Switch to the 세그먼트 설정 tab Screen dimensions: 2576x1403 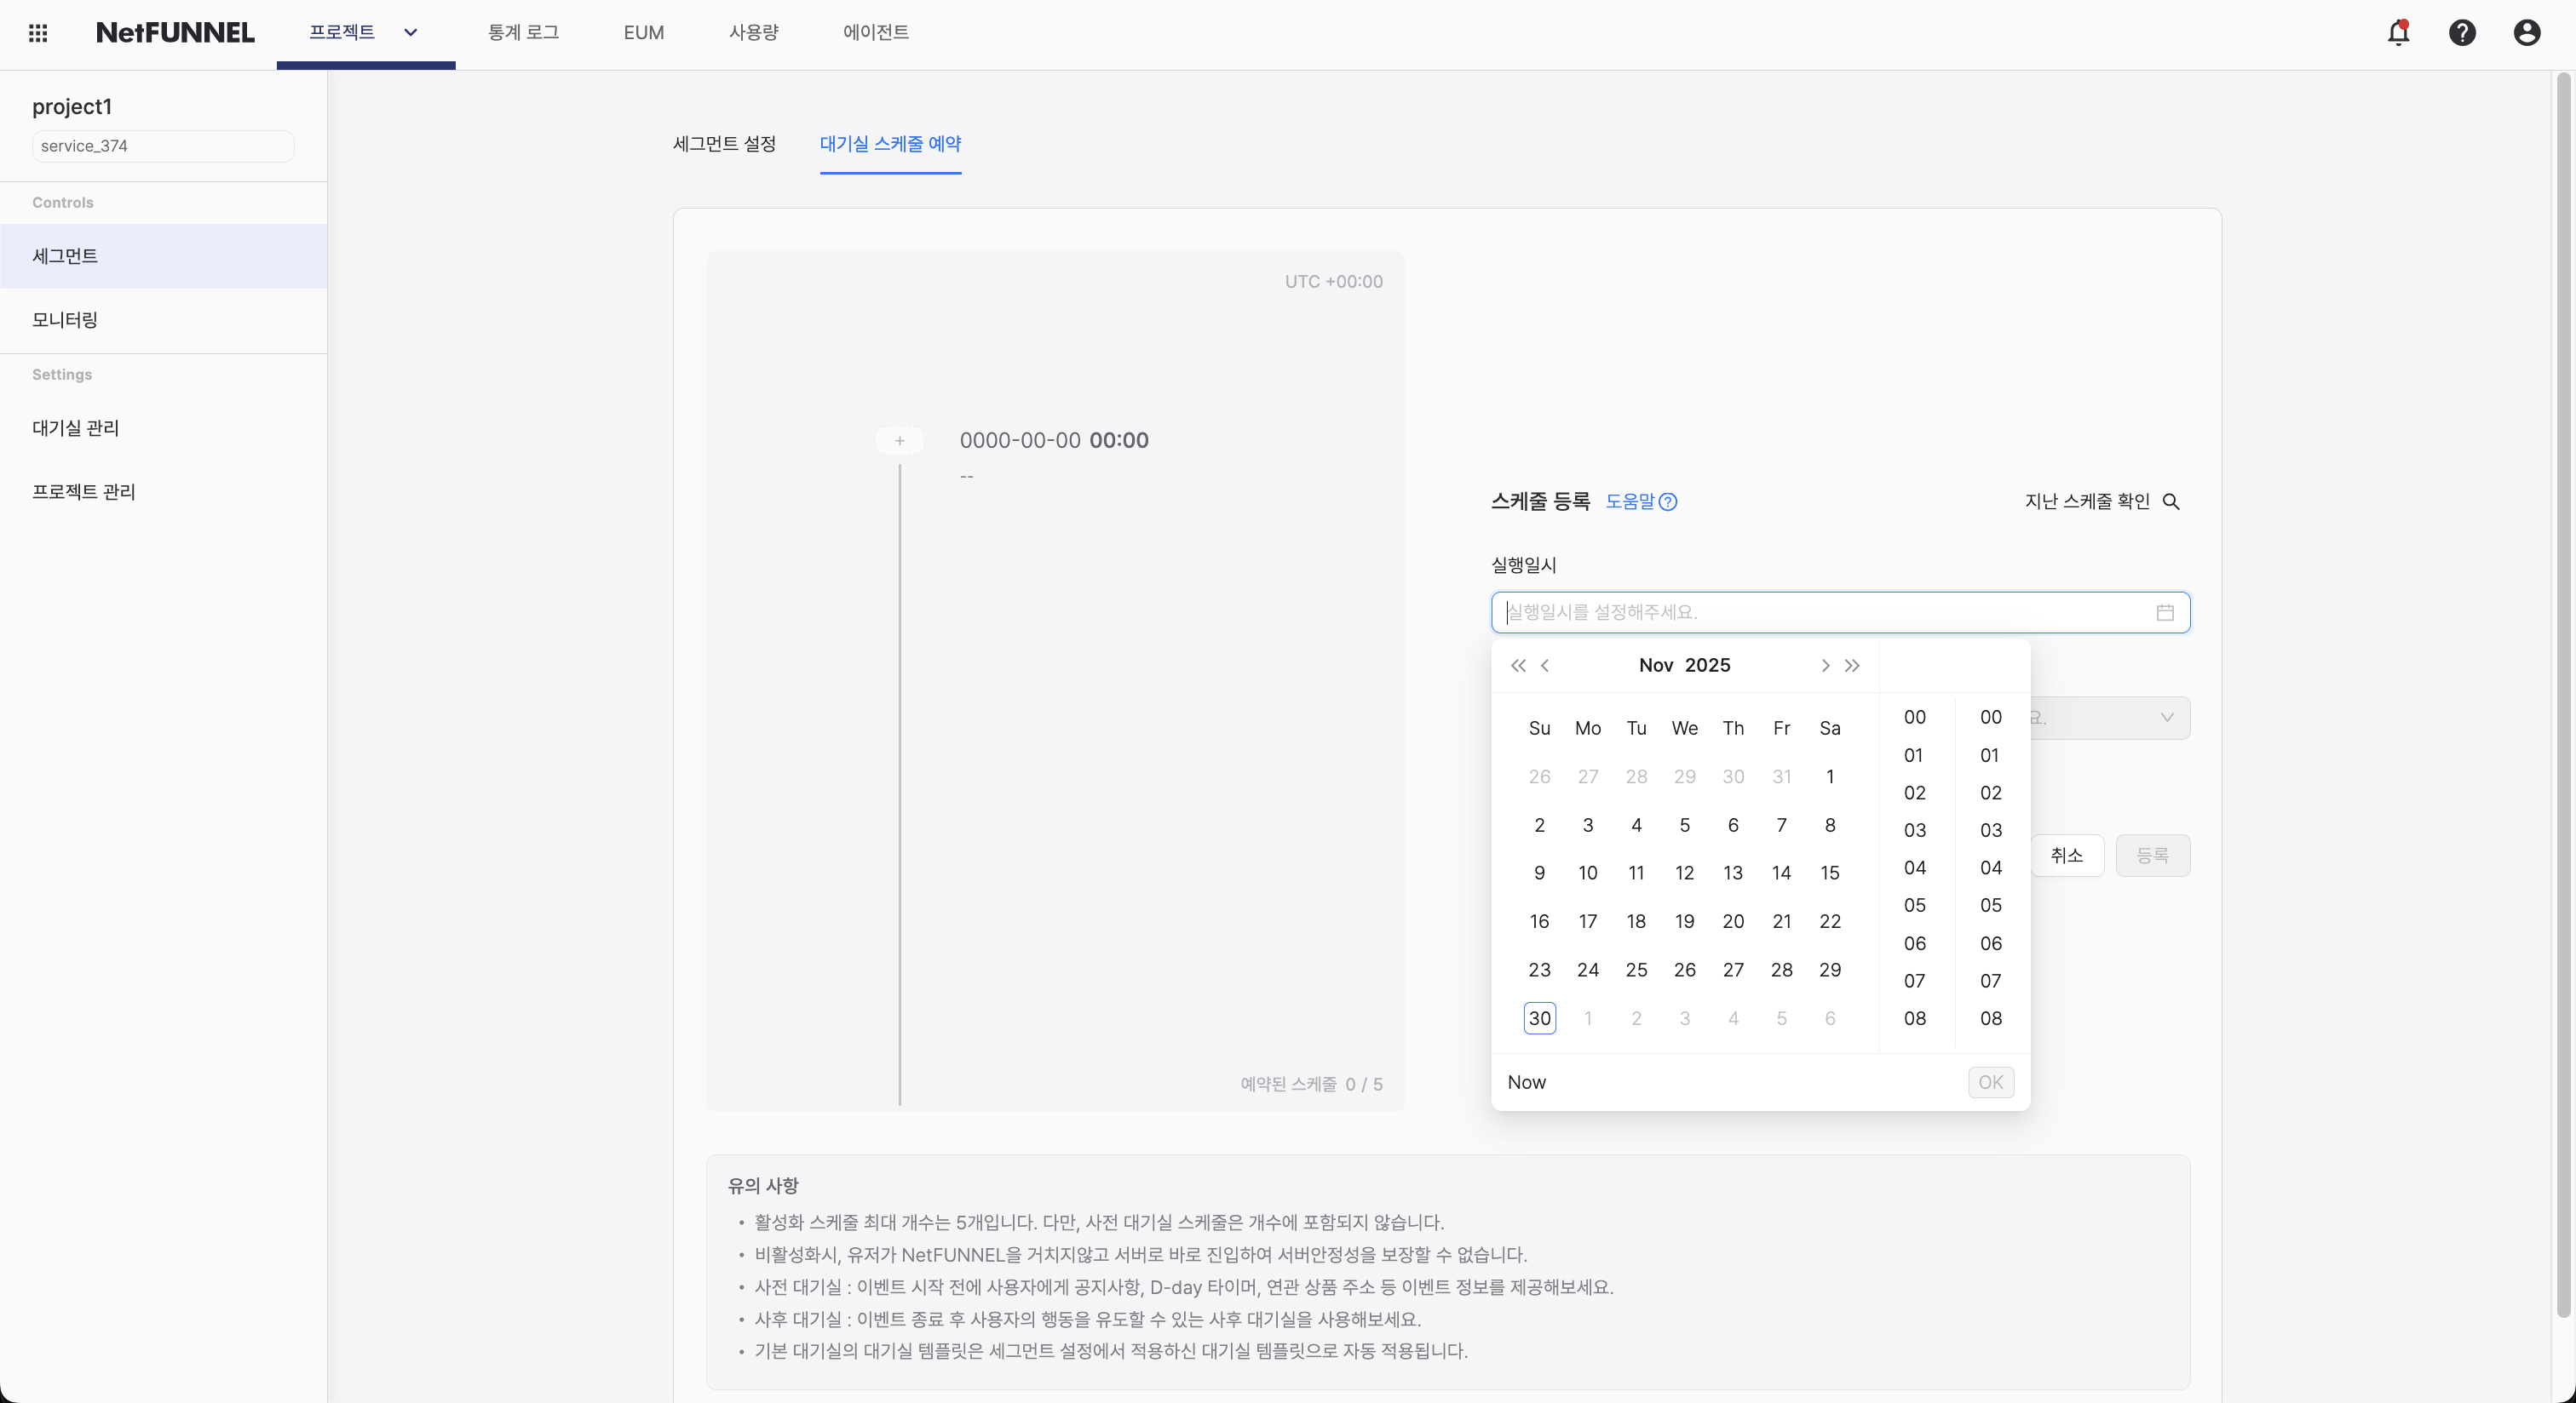723,144
